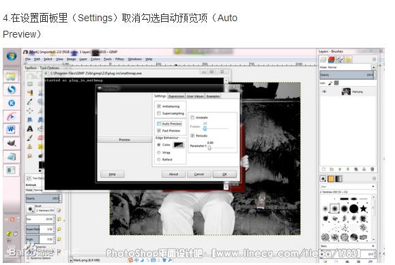Delete the layer with trash icon

[372, 169]
